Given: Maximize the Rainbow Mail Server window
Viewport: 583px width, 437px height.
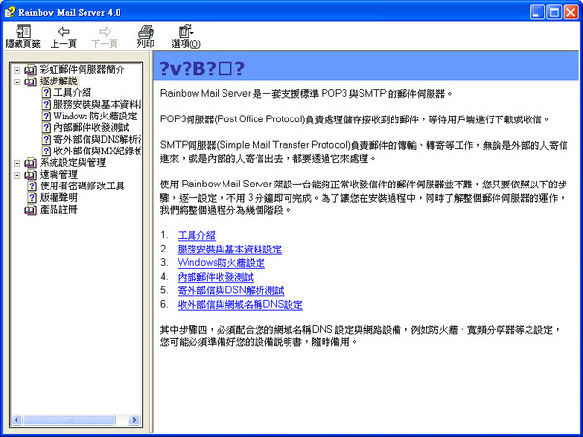Looking at the screenshot, I should click(554, 13).
